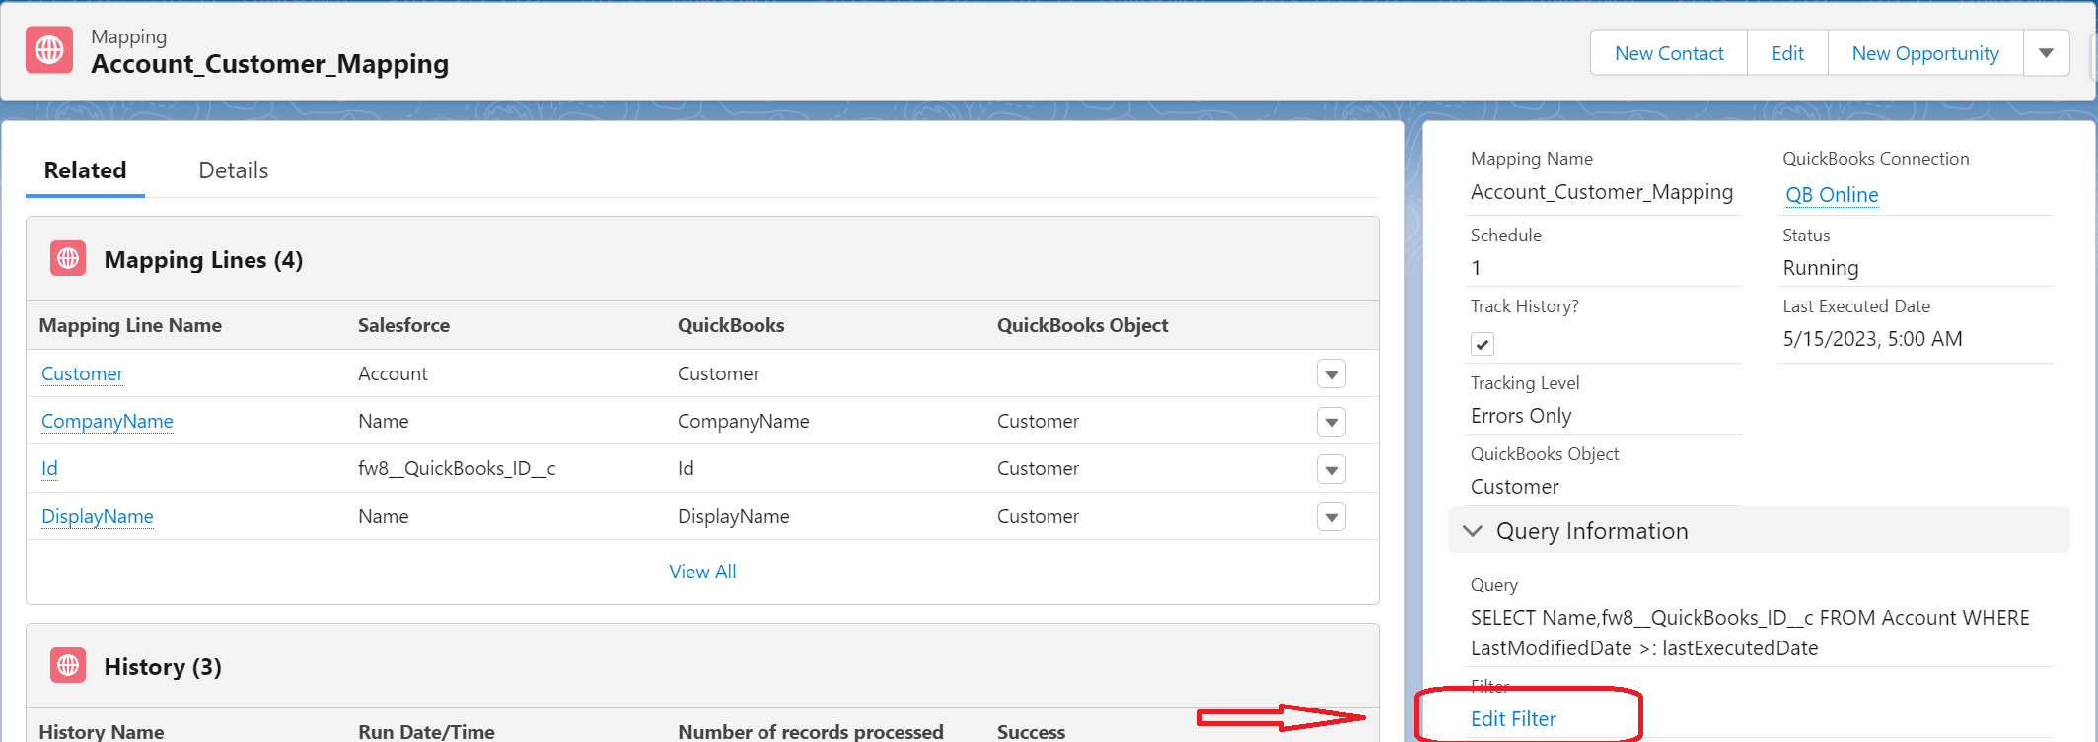The image size is (2098, 742).
Task: Click the QuickBooks column header
Action: tap(731, 325)
